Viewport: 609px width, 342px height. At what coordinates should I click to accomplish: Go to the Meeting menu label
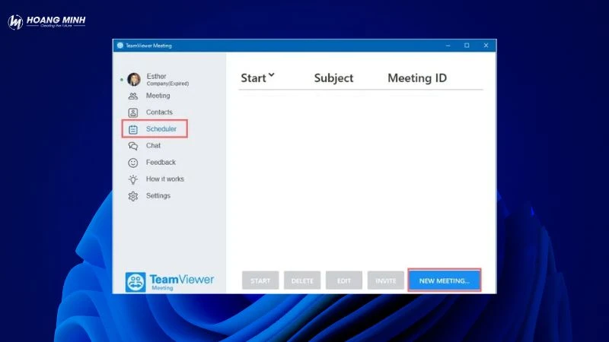(158, 96)
